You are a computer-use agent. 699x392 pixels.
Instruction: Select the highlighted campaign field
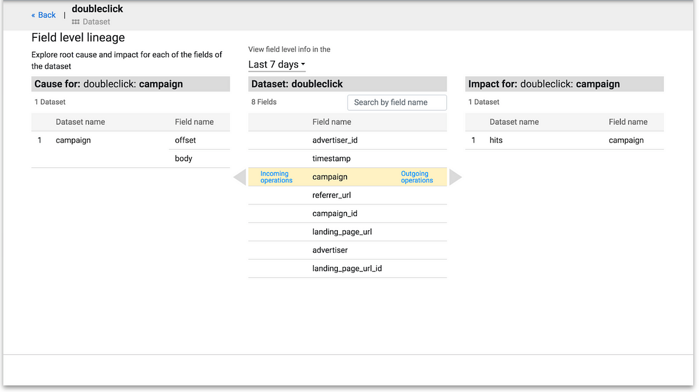click(x=347, y=177)
